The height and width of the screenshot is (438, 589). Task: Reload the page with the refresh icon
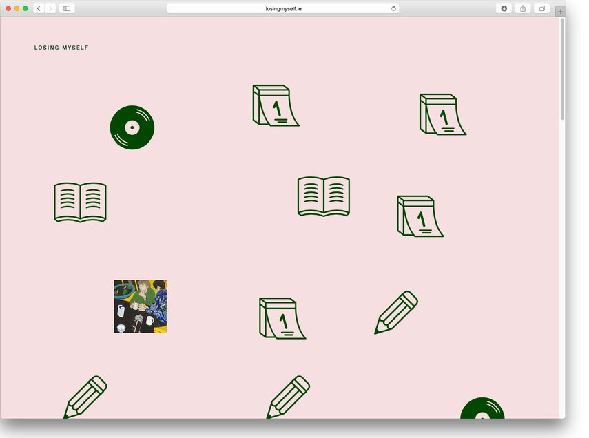[x=394, y=8]
